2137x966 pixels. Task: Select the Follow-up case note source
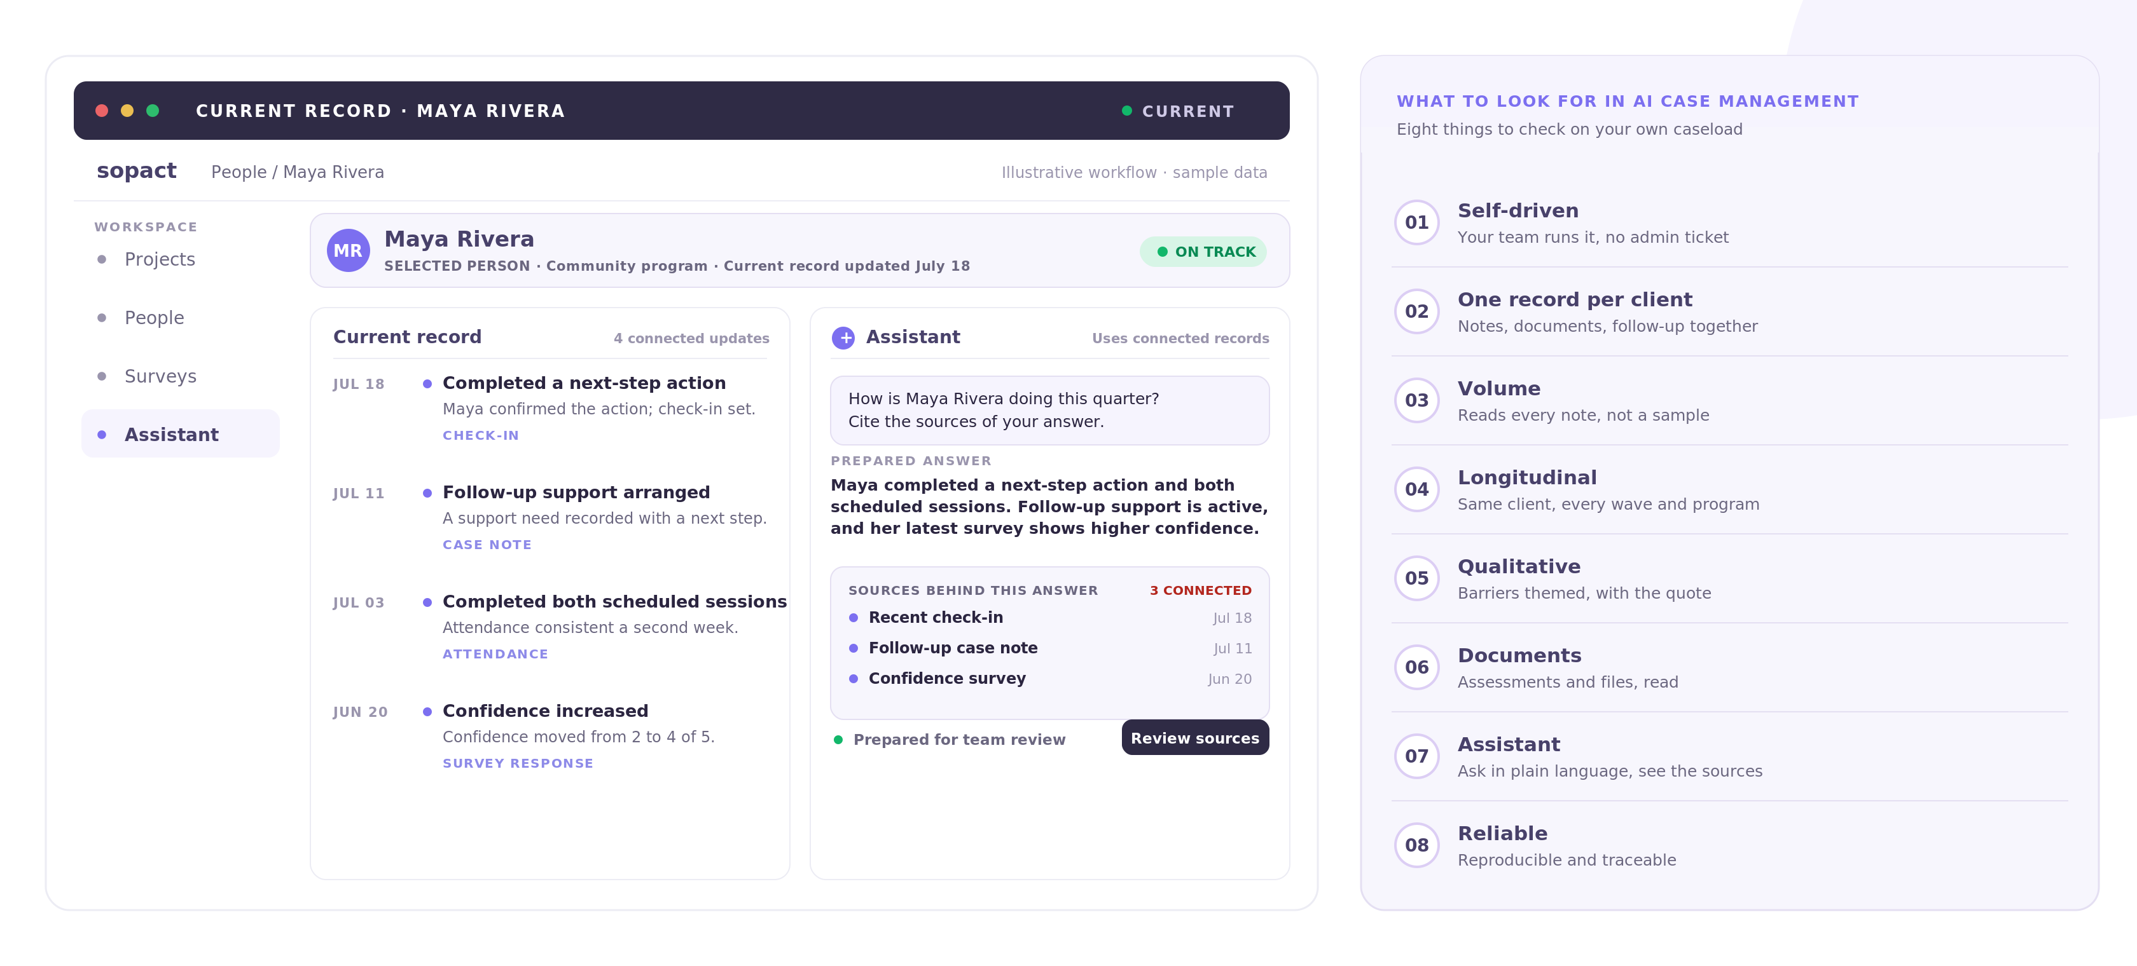point(1049,648)
